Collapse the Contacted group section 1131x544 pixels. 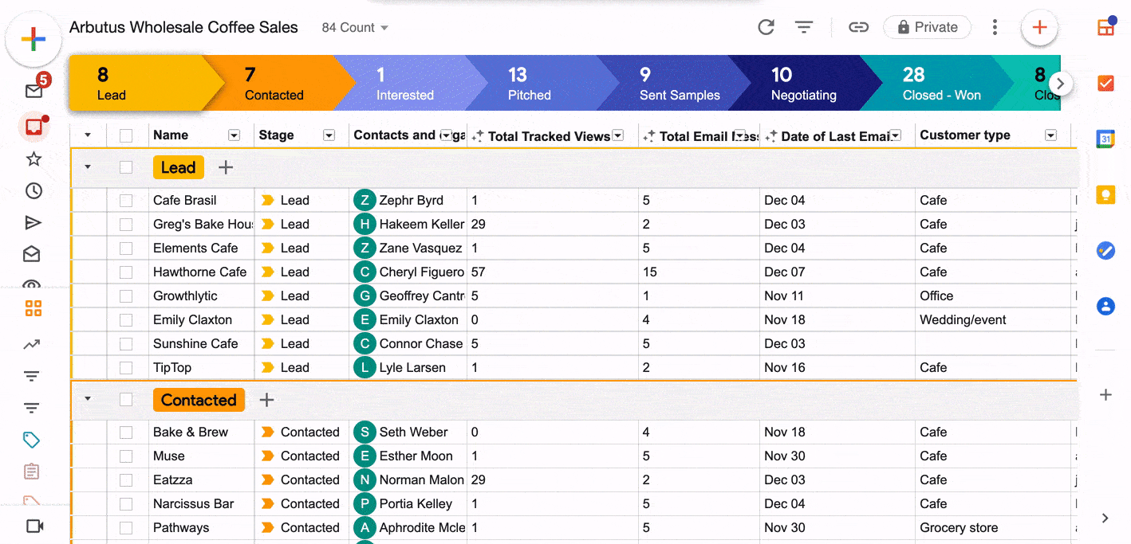click(88, 399)
